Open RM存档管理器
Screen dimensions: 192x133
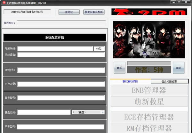point(149,128)
